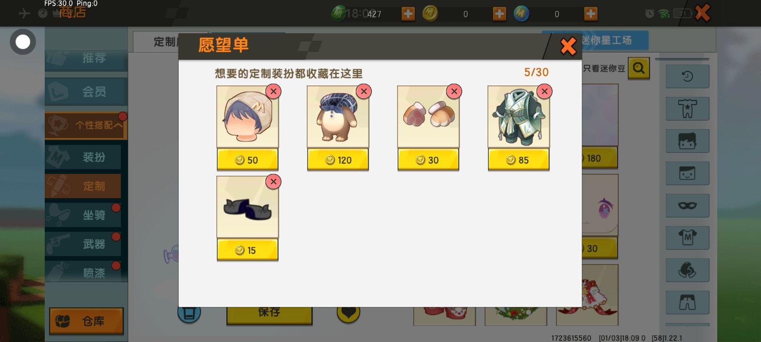Select the bear costume thumbnail
761x342 pixels.
(x=338, y=117)
